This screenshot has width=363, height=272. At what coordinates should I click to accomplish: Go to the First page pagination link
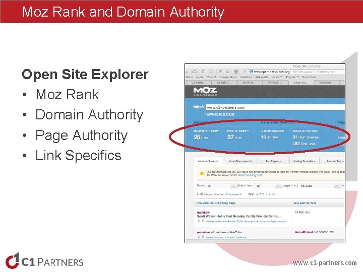point(252,194)
